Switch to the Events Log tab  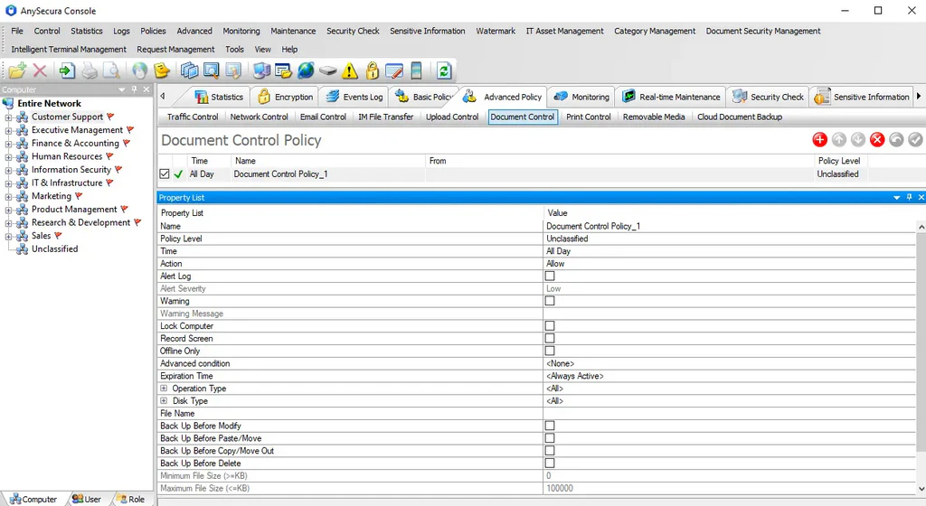354,97
